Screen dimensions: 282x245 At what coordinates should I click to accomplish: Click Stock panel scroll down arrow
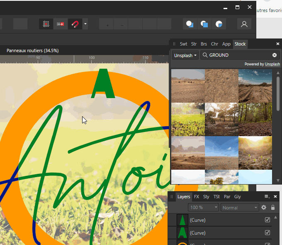[x=278, y=180]
